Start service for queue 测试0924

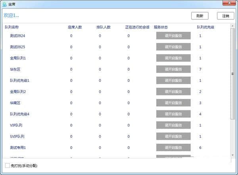(x=173, y=36)
